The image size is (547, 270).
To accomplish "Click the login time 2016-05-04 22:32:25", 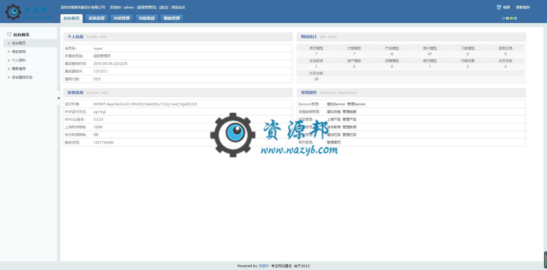I will click(x=110, y=64).
